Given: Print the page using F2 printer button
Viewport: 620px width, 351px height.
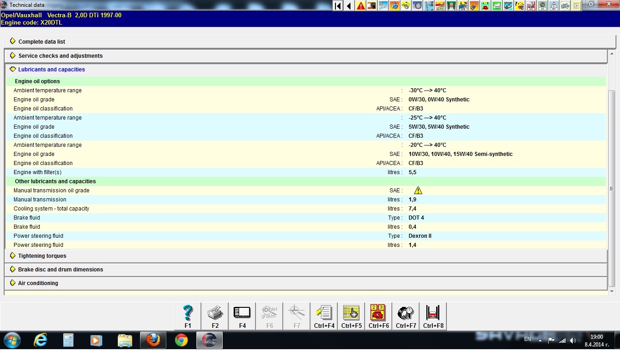Looking at the screenshot, I should 215,316.
